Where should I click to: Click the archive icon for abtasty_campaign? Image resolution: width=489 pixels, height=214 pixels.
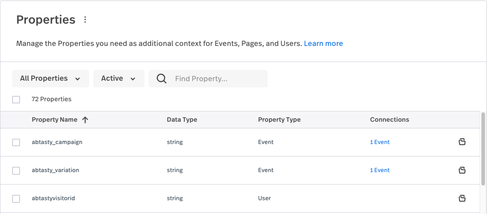pyautogui.click(x=462, y=142)
